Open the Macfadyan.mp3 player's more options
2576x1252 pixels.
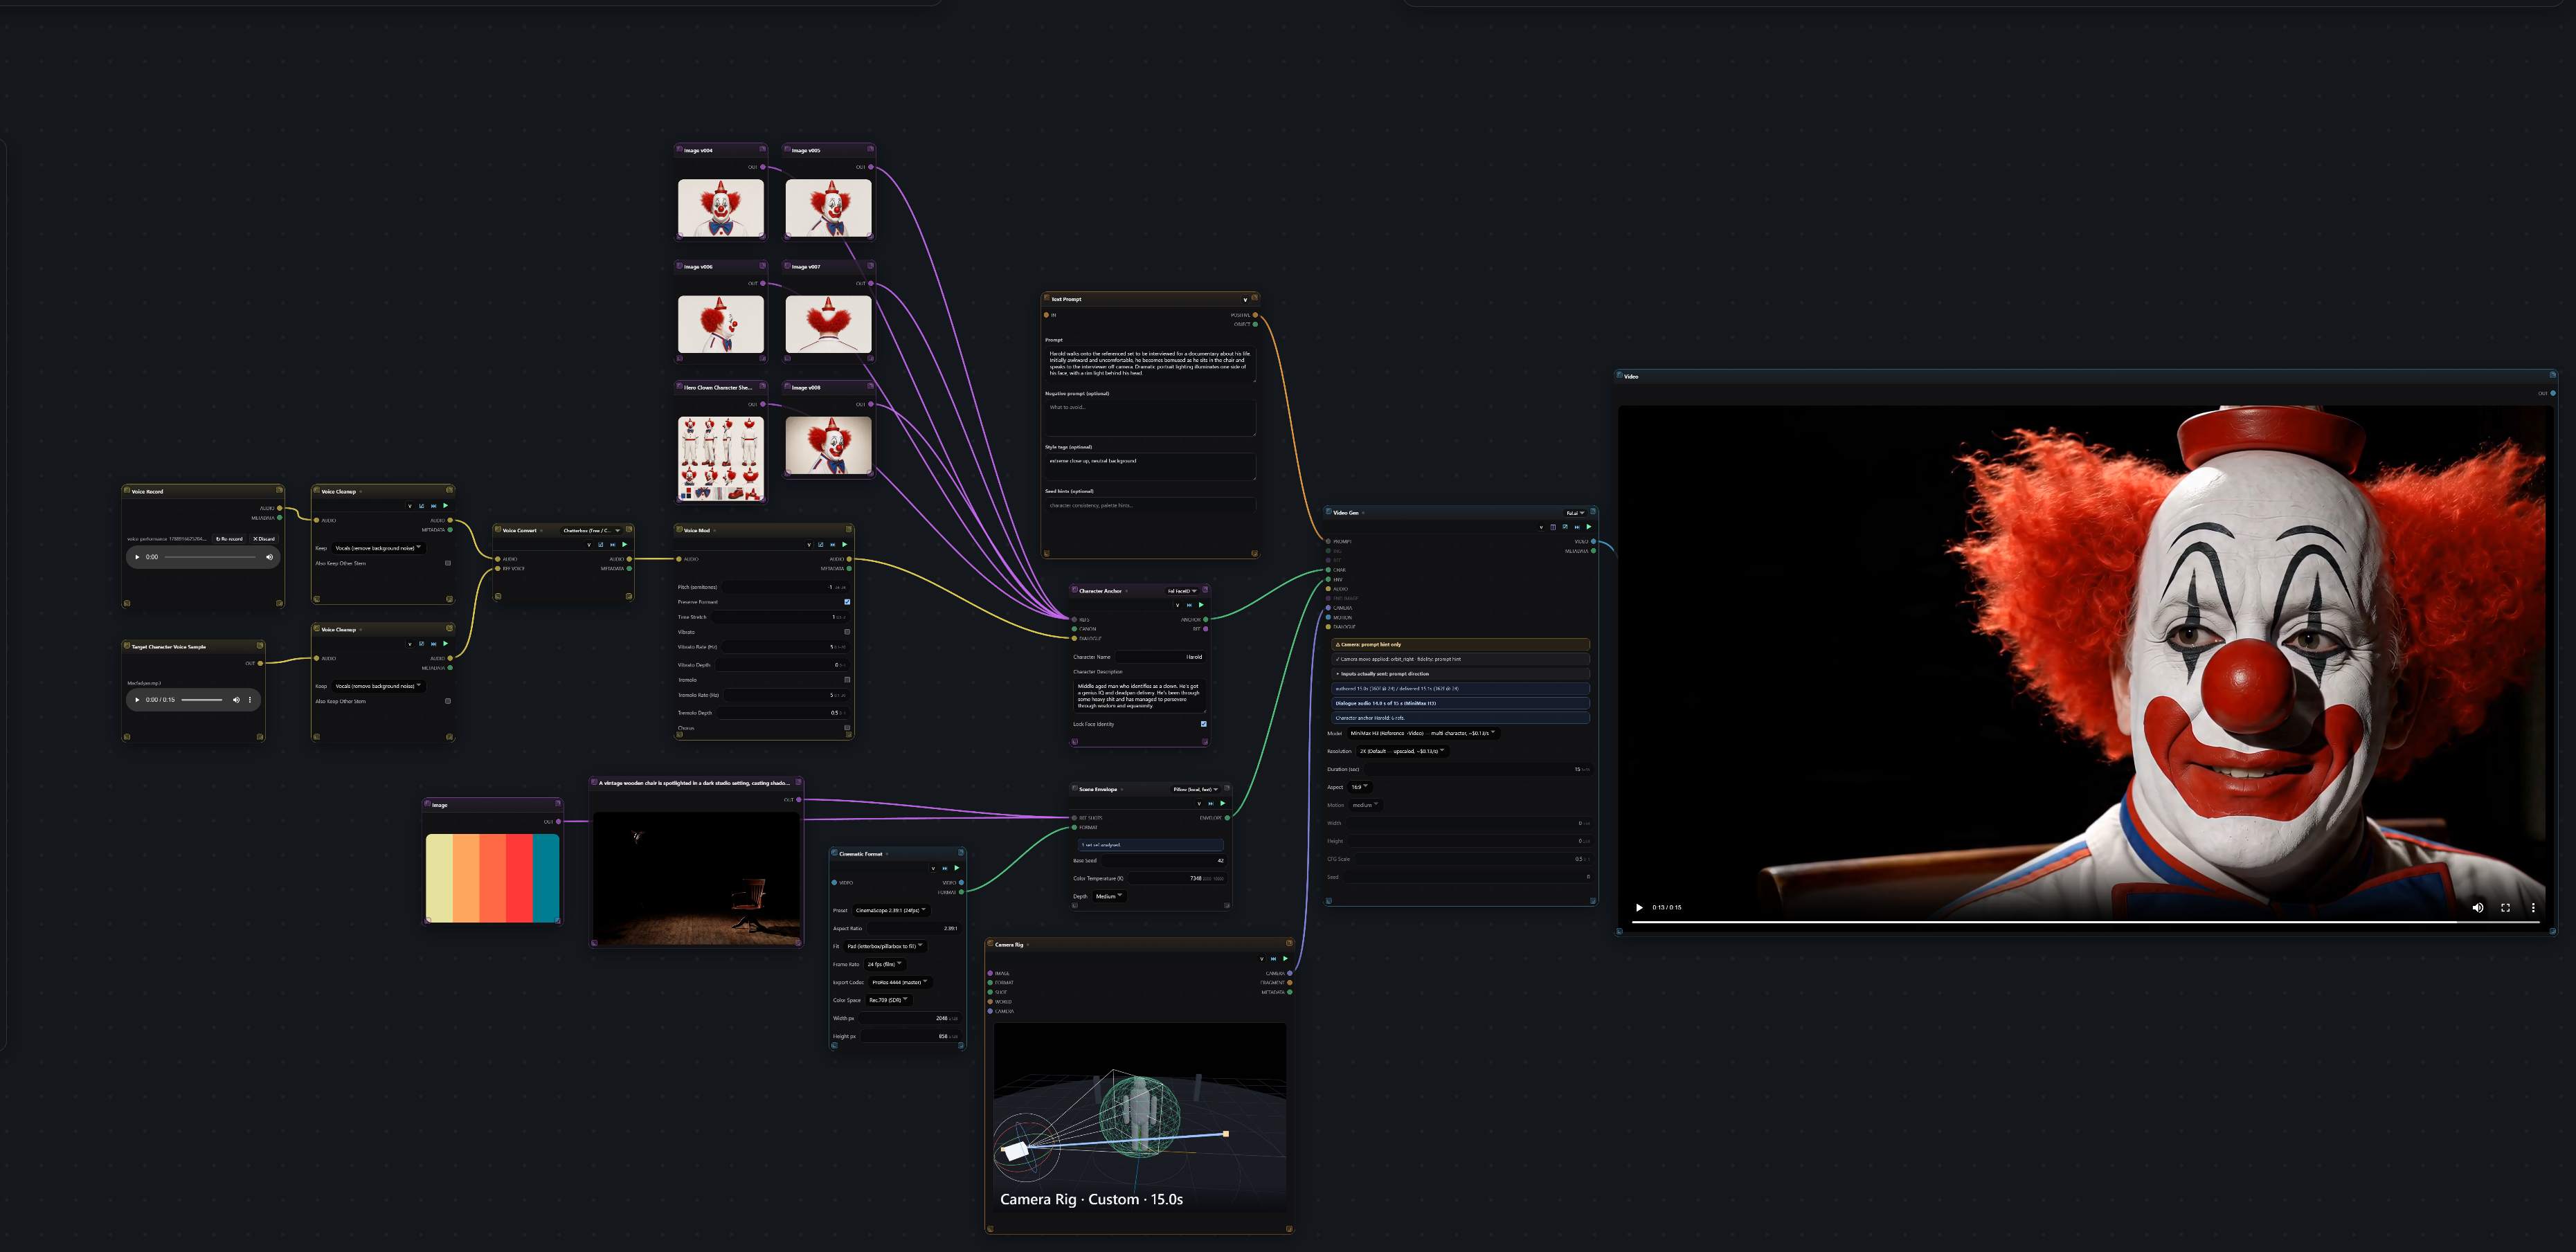coord(250,700)
